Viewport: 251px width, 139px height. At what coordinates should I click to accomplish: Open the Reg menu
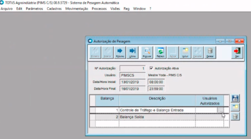(126, 9)
